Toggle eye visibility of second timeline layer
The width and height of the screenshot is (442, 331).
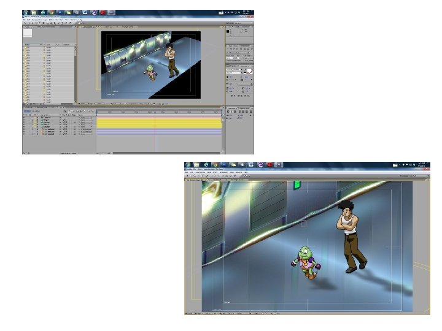24,120
